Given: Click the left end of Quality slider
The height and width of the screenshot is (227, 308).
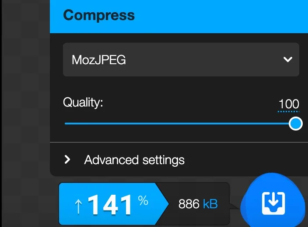Looking at the screenshot, I should 66,124.
